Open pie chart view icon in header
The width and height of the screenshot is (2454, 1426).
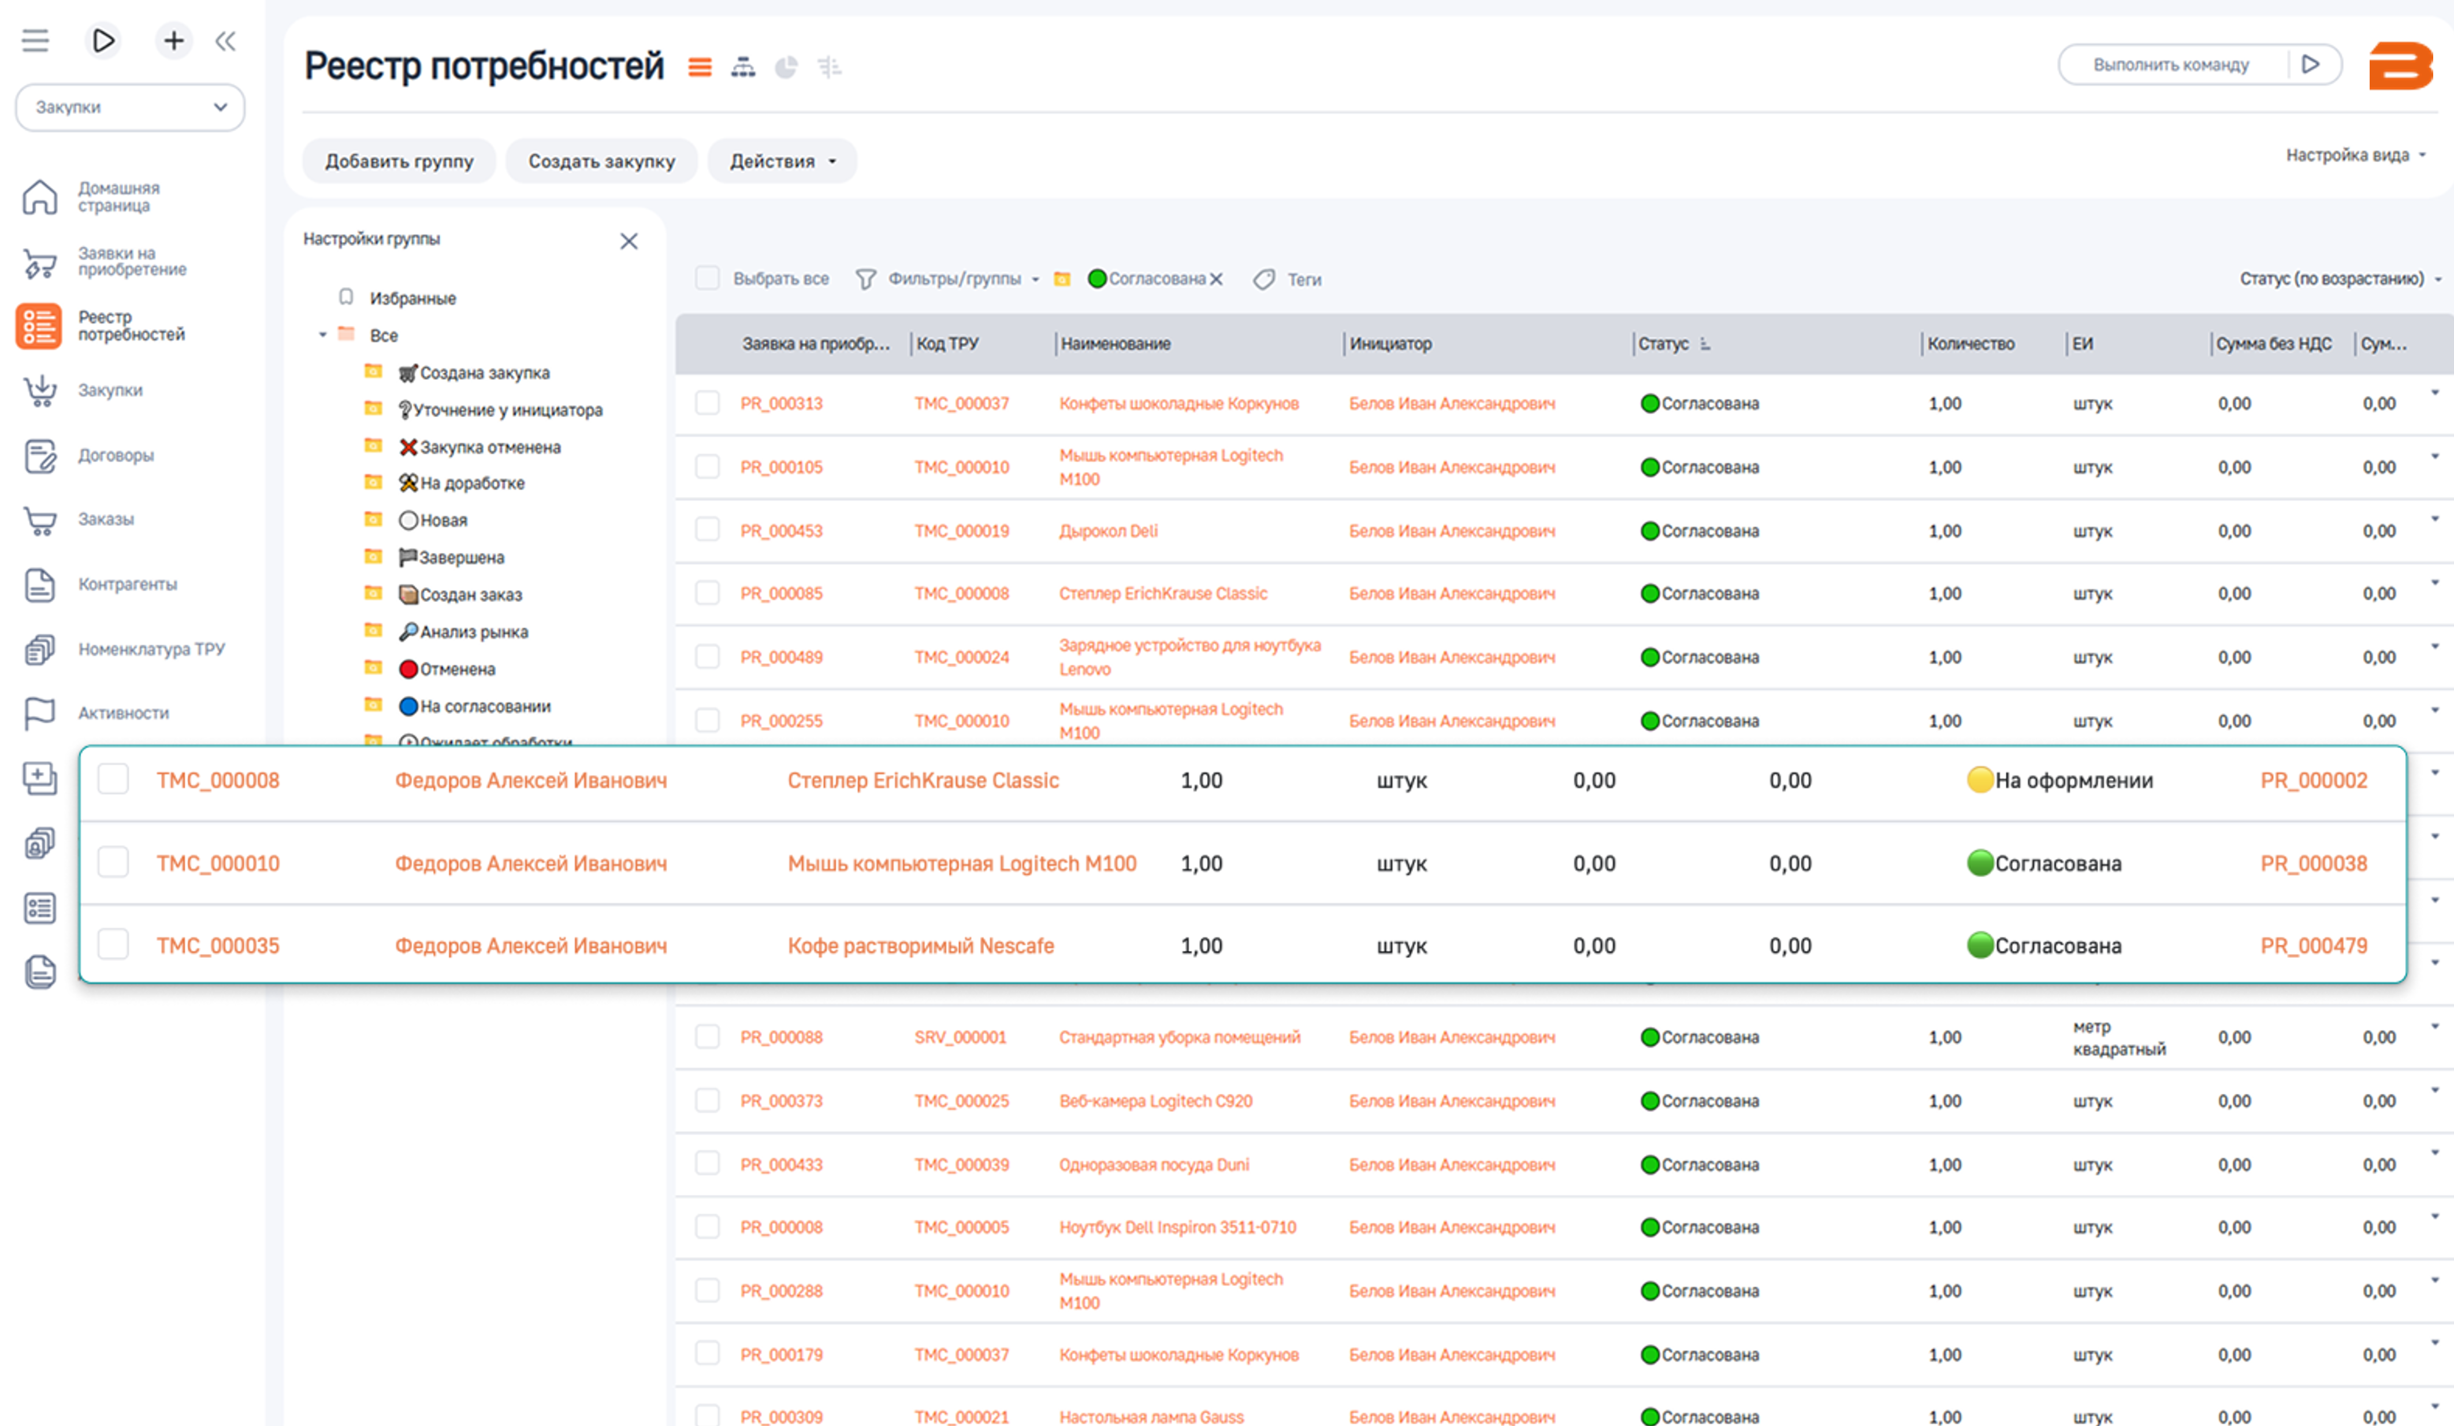(786, 67)
